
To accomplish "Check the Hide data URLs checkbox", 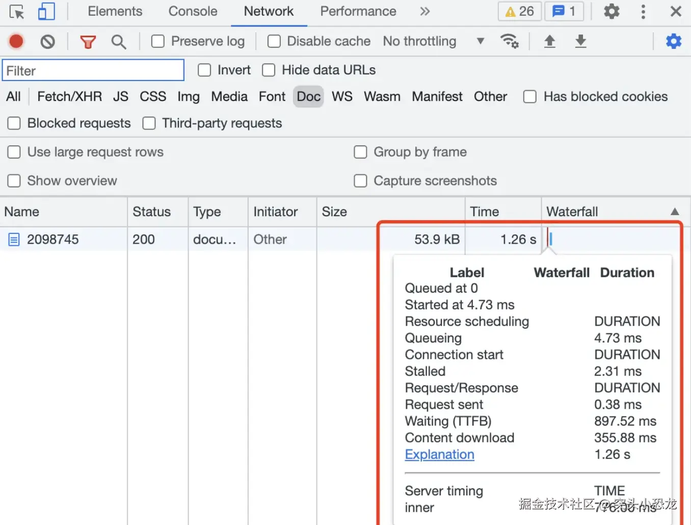I will point(269,70).
